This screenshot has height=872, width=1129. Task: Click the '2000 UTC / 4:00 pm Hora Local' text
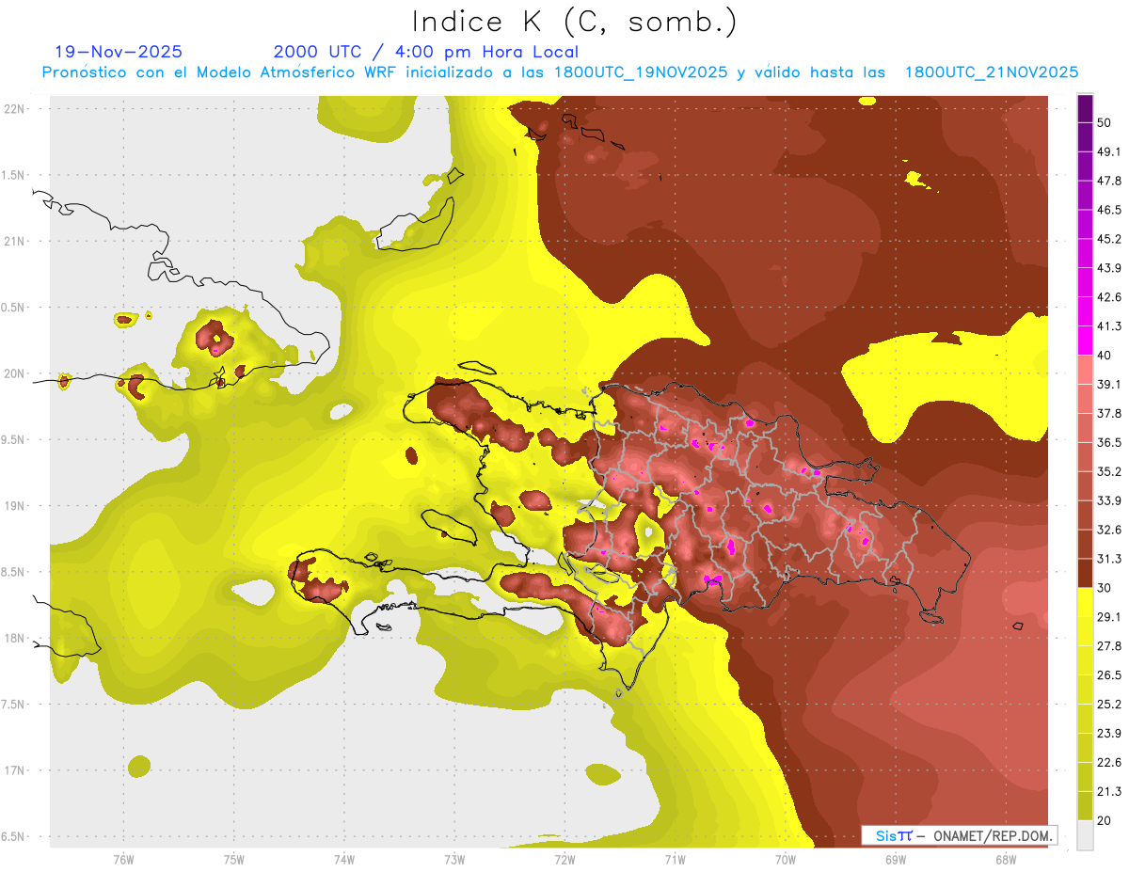(425, 52)
